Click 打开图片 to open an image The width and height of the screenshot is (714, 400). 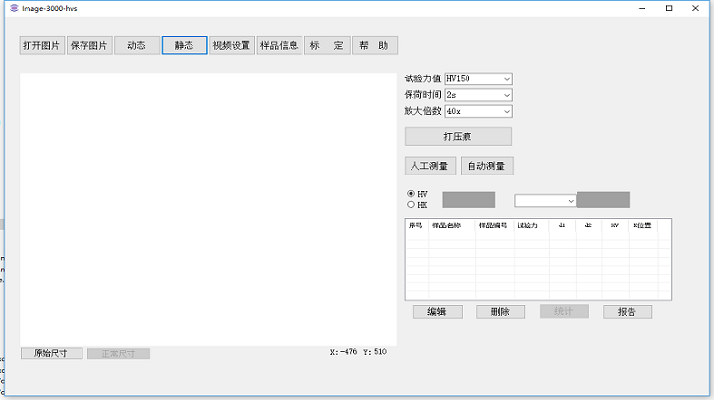[x=41, y=45]
